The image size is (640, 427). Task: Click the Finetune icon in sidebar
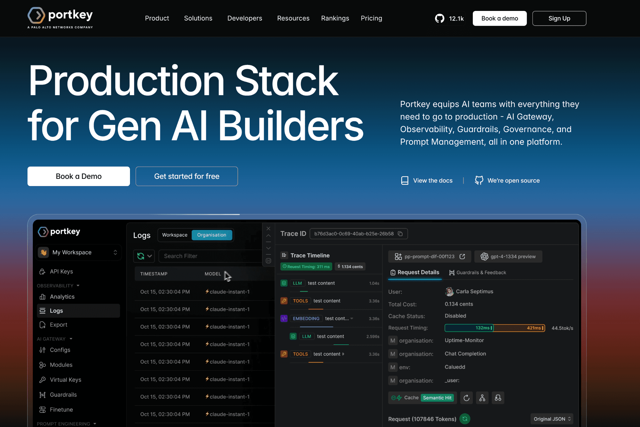[x=42, y=410]
